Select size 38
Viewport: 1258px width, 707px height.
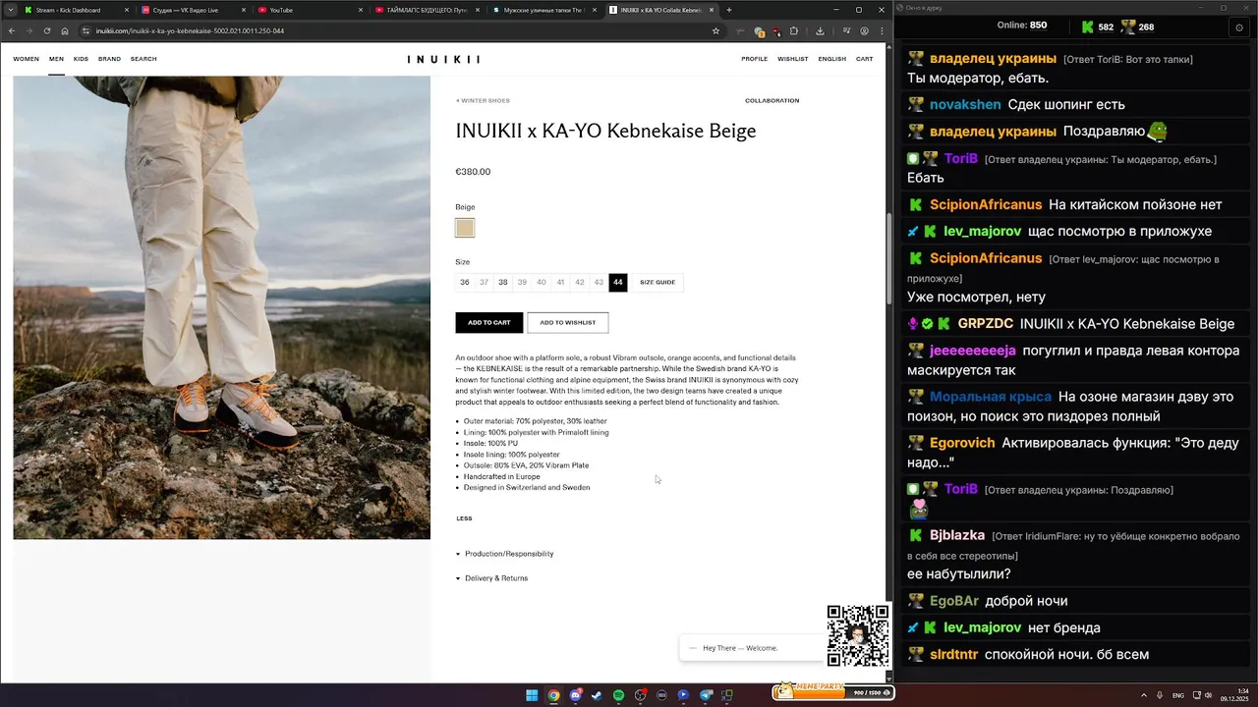[503, 282]
